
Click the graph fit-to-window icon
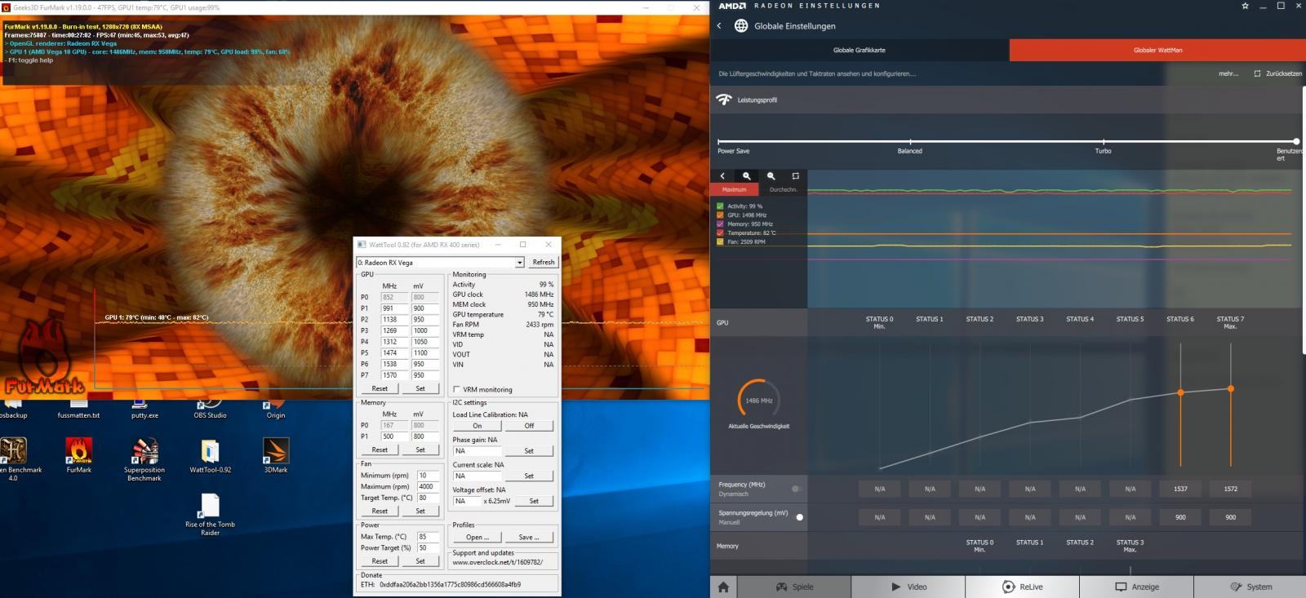795,176
